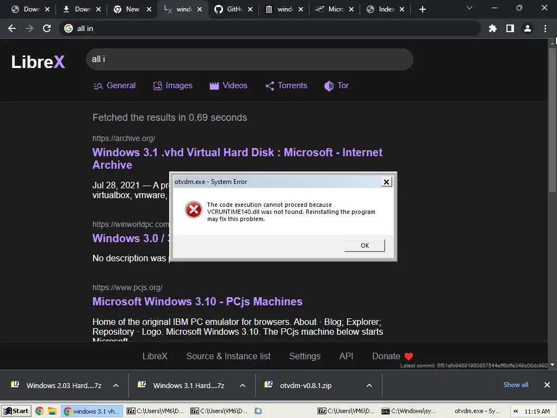Click the LibreX logo
Viewport: 557px width, 418px height.
pos(38,62)
